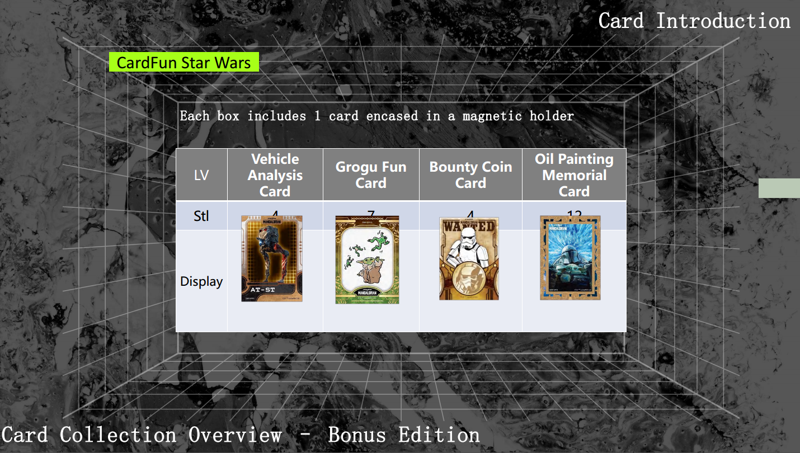Select the Vehicle Analysis Card header cell
The width and height of the screenshot is (800, 453).
pos(275,174)
